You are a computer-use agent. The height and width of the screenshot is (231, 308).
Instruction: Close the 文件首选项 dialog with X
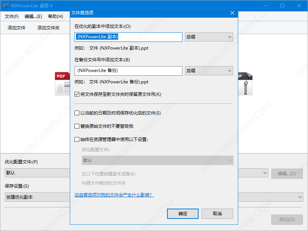tap(232, 13)
